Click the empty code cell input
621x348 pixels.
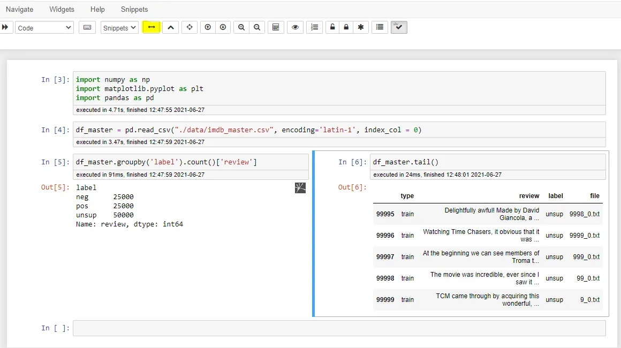[339, 328]
